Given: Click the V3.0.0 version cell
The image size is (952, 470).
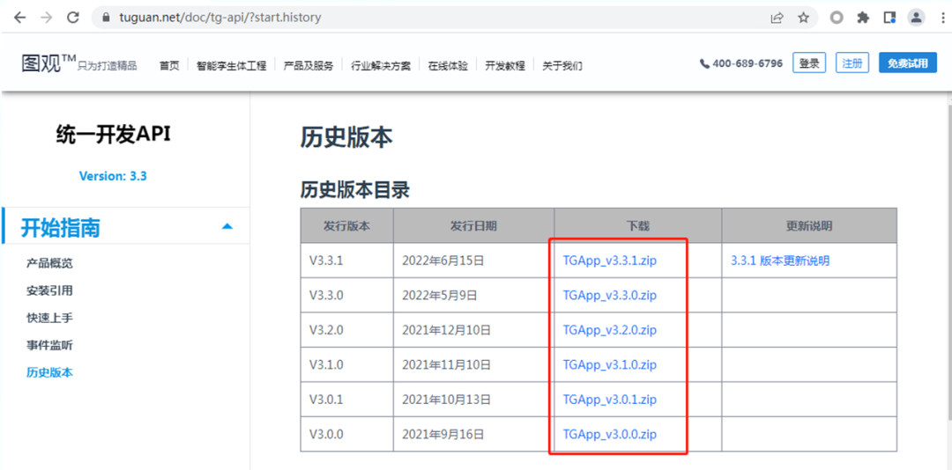Looking at the screenshot, I should (x=346, y=434).
